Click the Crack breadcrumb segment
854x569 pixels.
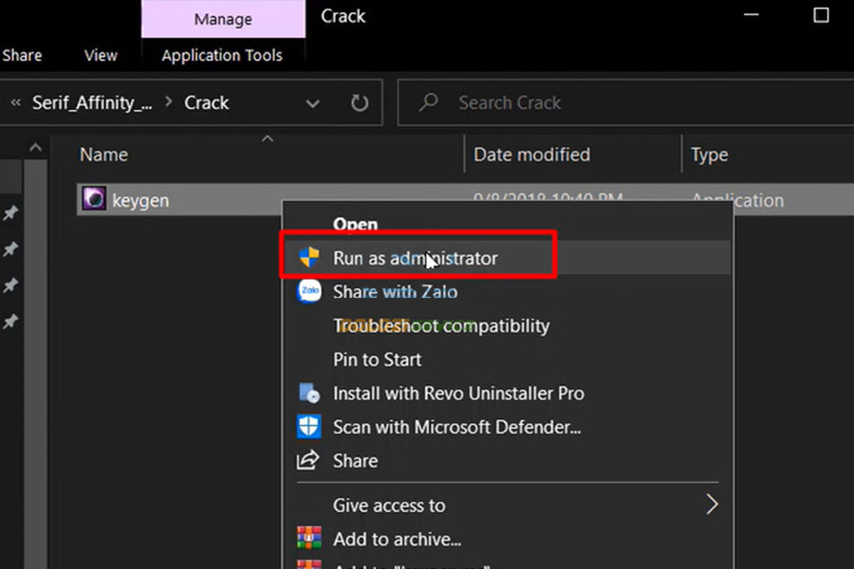click(207, 102)
